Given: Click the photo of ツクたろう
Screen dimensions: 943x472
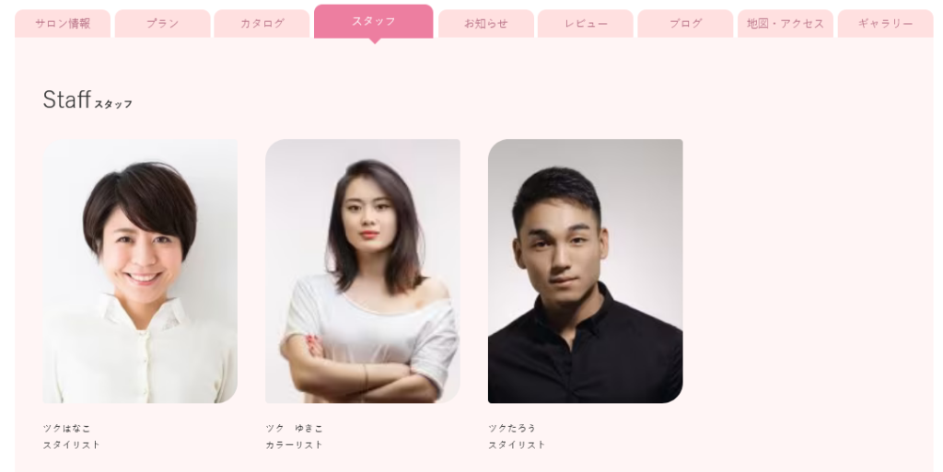Looking at the screenshot, I should (x=585, y=271).
